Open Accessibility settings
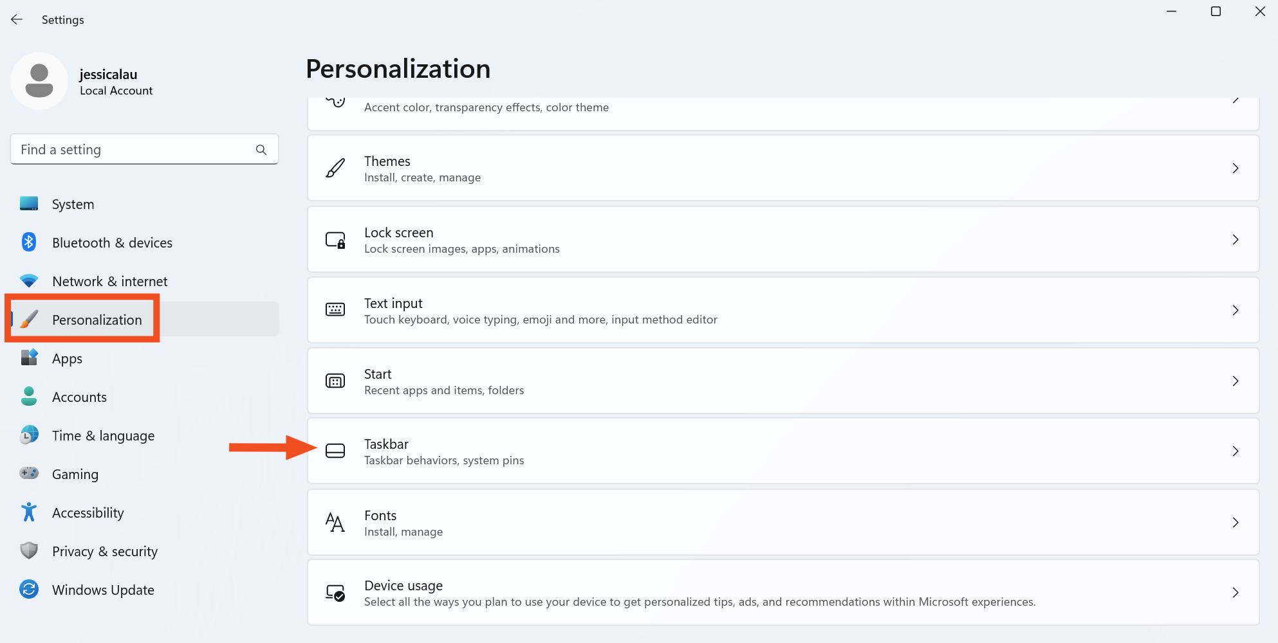Image resolution: width=1278 pixels, height=643 pixels. 145,512
